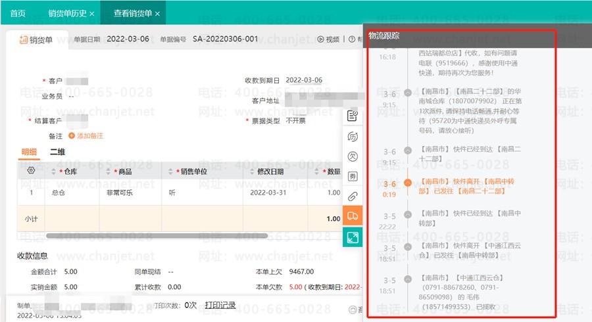
Task: Open the attachment paperclip icon
Action: tap(353, 196)
